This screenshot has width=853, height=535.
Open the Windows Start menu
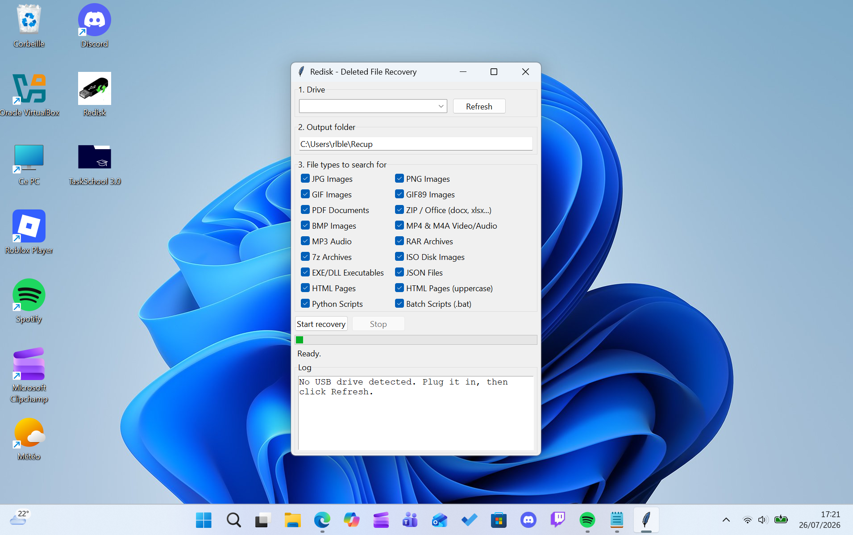204,520
